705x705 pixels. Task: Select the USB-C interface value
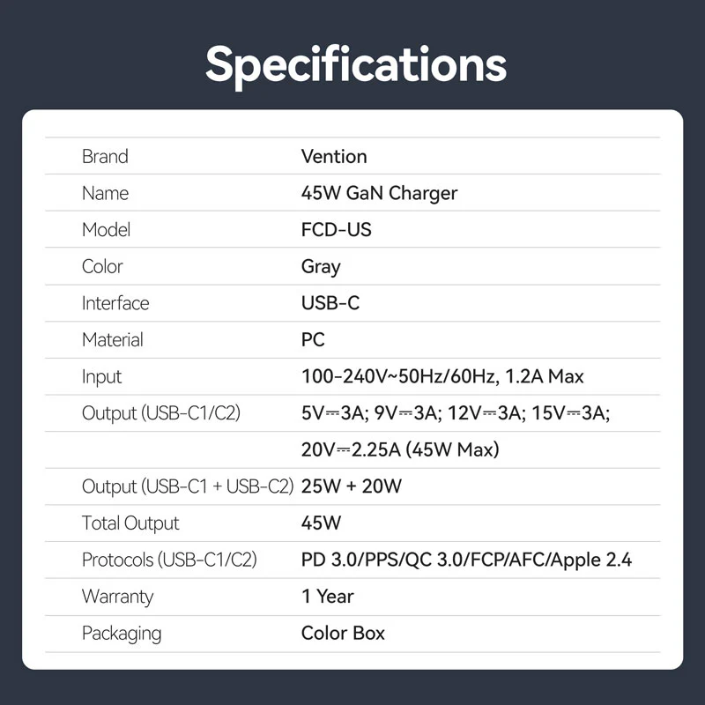click(x=330, y=303)
